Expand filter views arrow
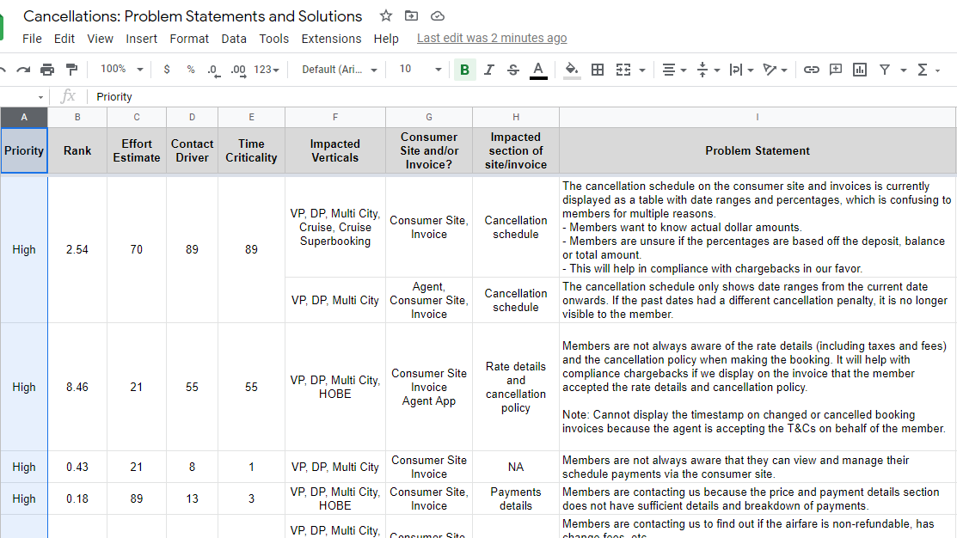 (x=904, y=70)
